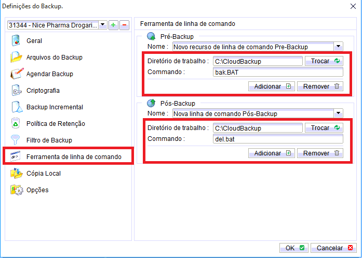Image resolution: width=362 pixels, height=258 pixels.
Task: Click the red minus remove backup set button
Action: pyautogui.click(x=124, y=25)
